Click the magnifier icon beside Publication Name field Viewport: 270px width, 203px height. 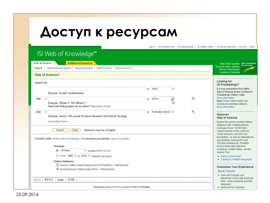[193, 112]
